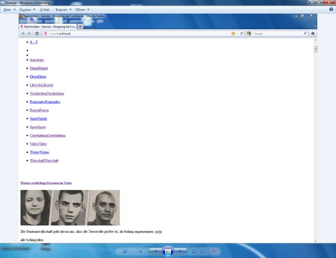
Task: Open headline Weitere verdächtige Personen im Visier
Action: tap(46, 183)
